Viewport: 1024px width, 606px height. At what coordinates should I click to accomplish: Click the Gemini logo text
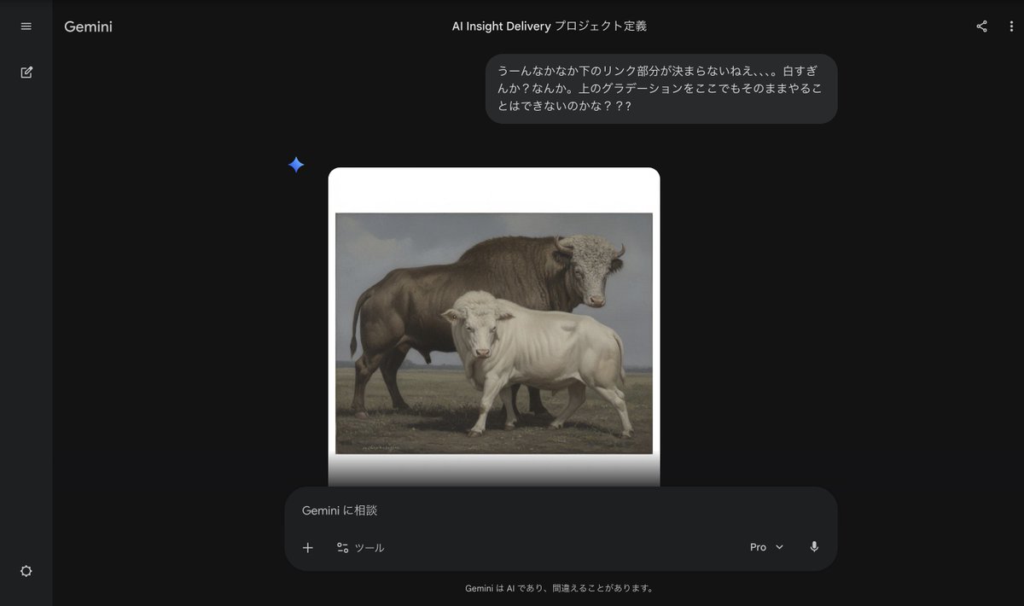88,26
